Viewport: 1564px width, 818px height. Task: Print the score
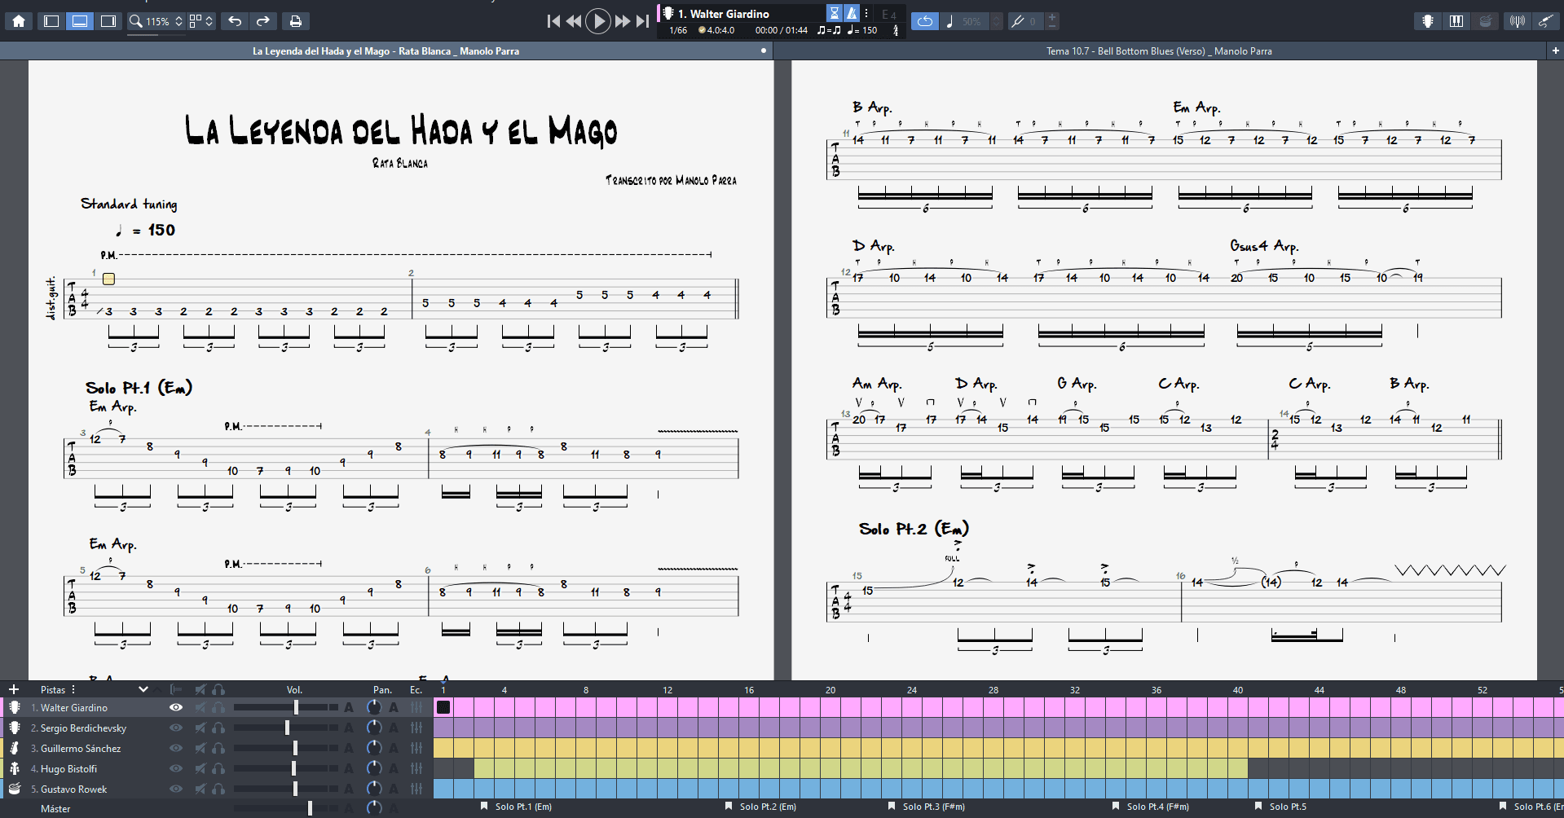(x=296, y=21)
